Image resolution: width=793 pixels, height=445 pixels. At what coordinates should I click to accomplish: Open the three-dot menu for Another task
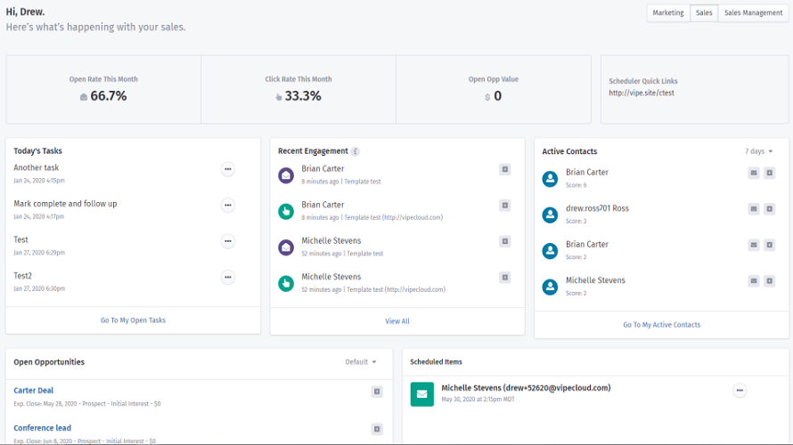pyautogui.click(x=228, y=169)
